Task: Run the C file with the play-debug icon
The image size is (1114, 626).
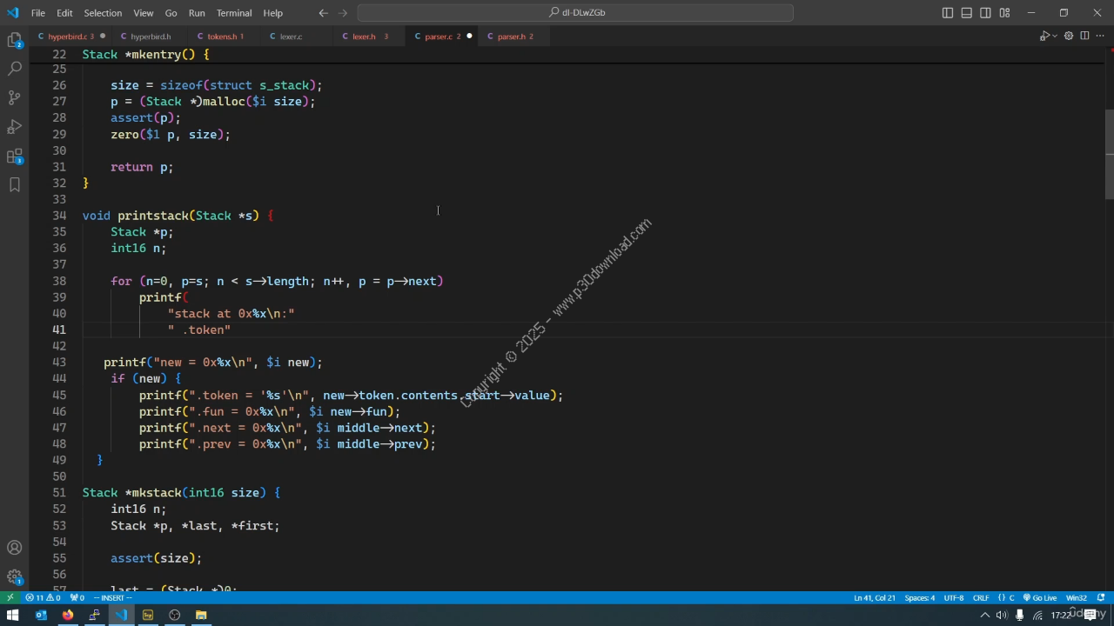Action: click(x=1044, y=37)
